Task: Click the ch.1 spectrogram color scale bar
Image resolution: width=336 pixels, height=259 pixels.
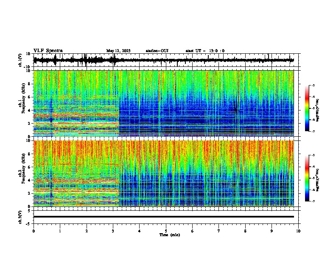Action: point(307,108)
